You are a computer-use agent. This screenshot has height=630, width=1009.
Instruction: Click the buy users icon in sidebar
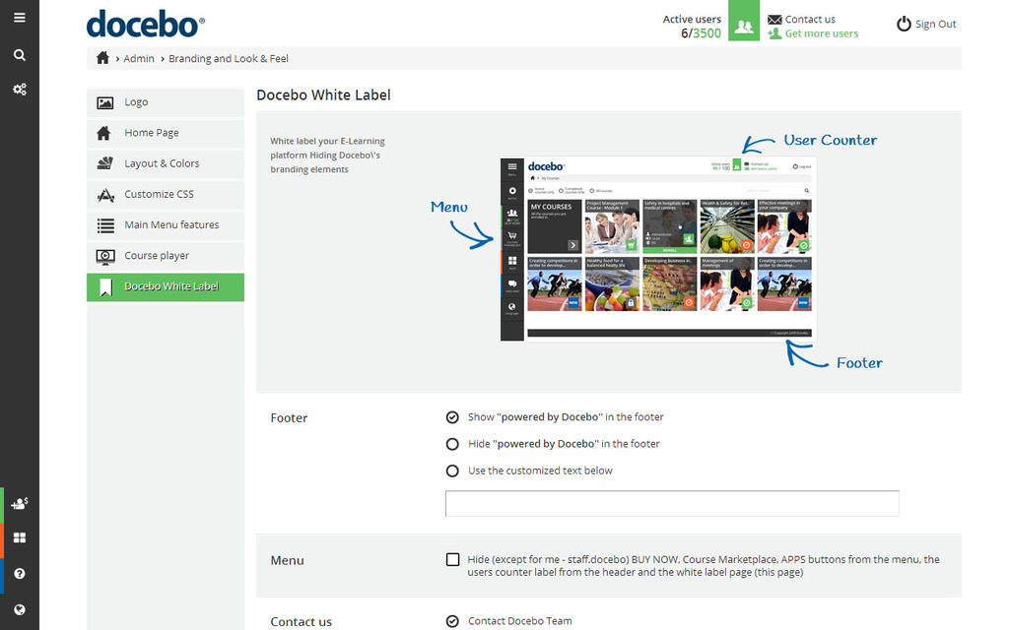(x=20, y=503)
